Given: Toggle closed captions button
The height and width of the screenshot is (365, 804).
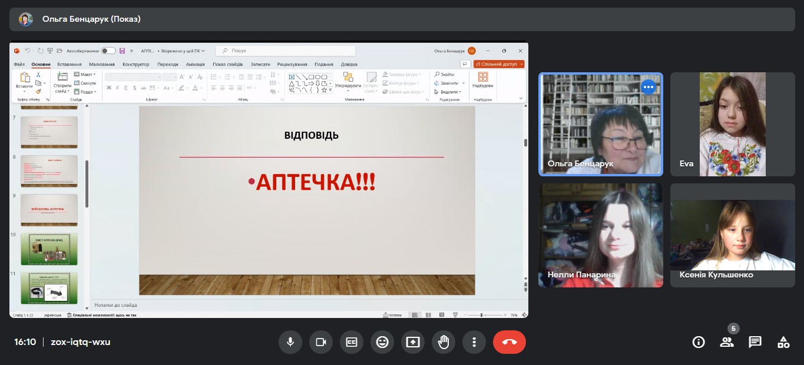Looking at the screenshot, I should pos(352,342).
